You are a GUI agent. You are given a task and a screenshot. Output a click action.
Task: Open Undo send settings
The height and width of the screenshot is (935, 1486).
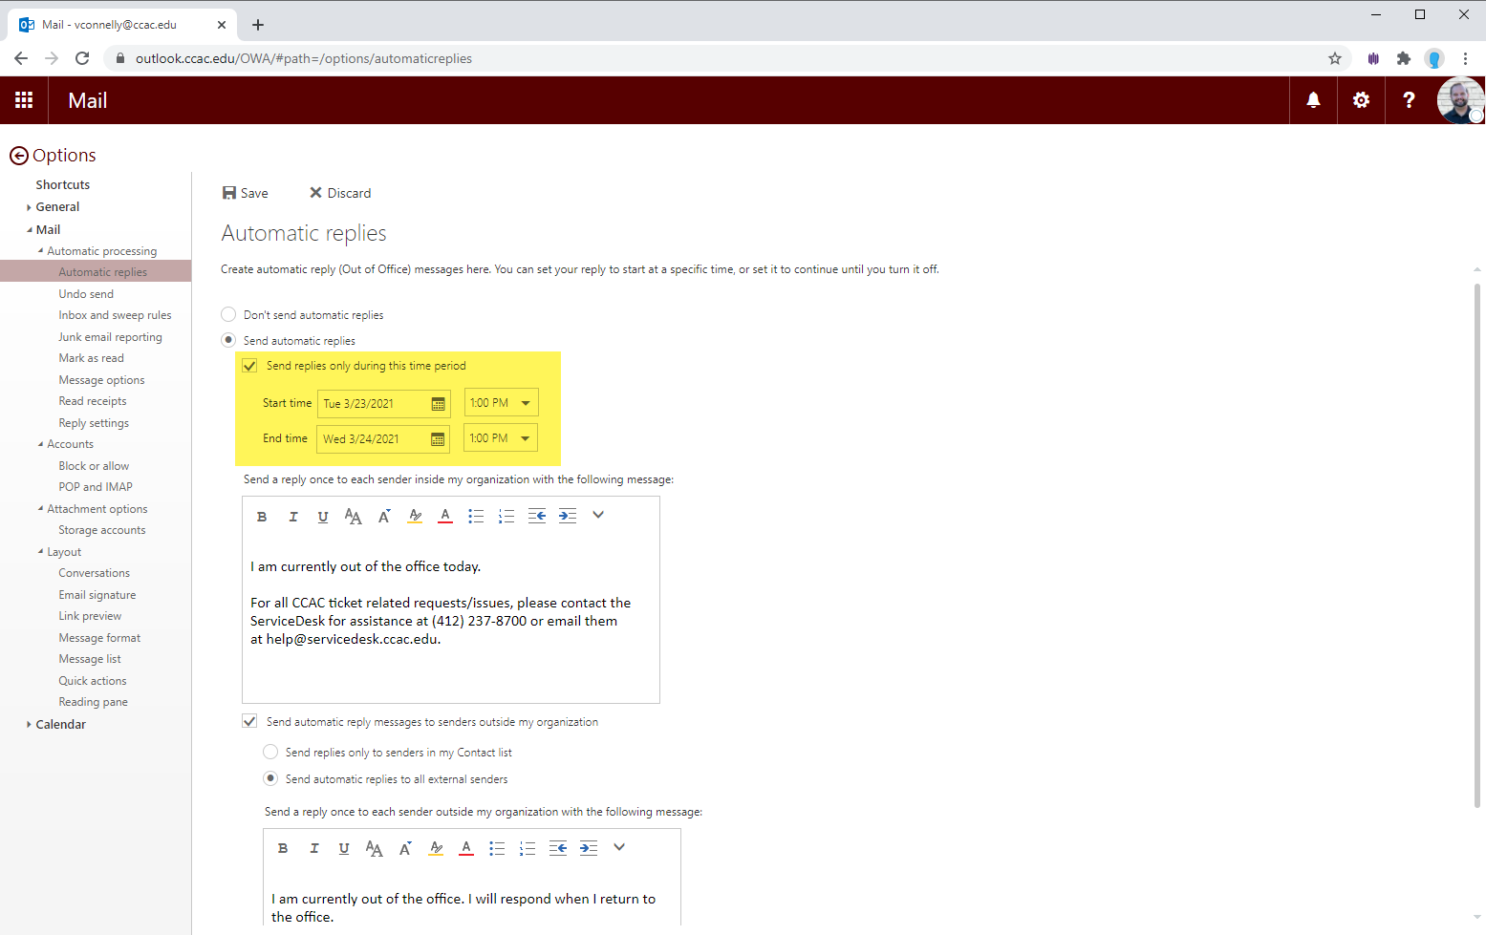coord(86,294)
